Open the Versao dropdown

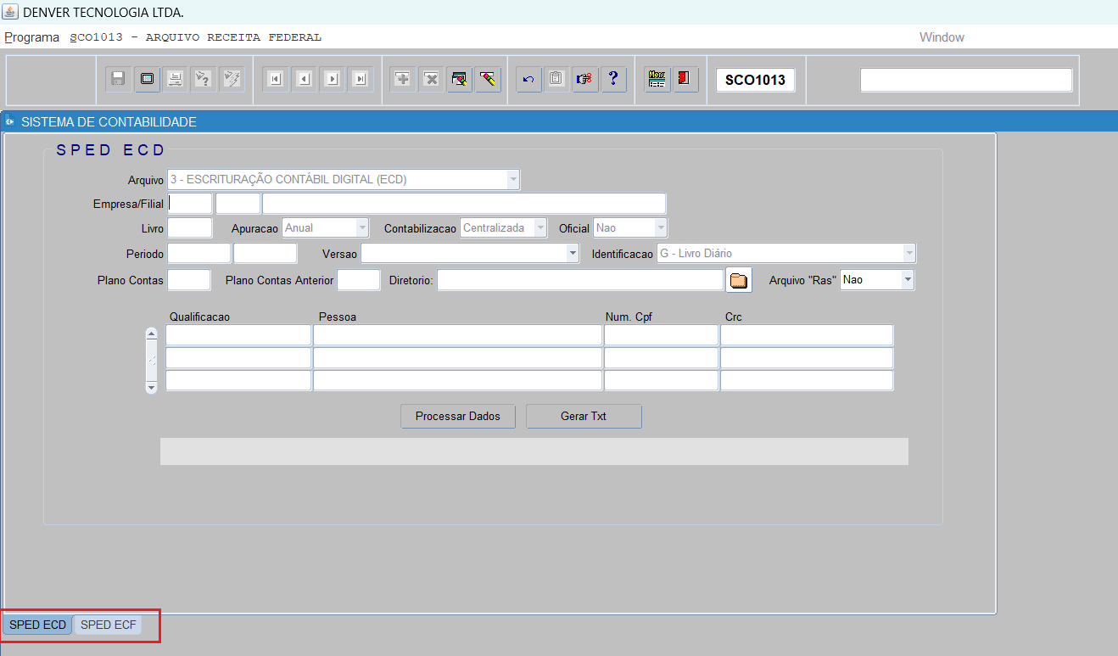[572, 254]
